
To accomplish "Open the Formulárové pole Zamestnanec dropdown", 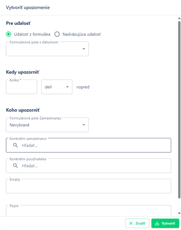I will (x=47, y=125).
